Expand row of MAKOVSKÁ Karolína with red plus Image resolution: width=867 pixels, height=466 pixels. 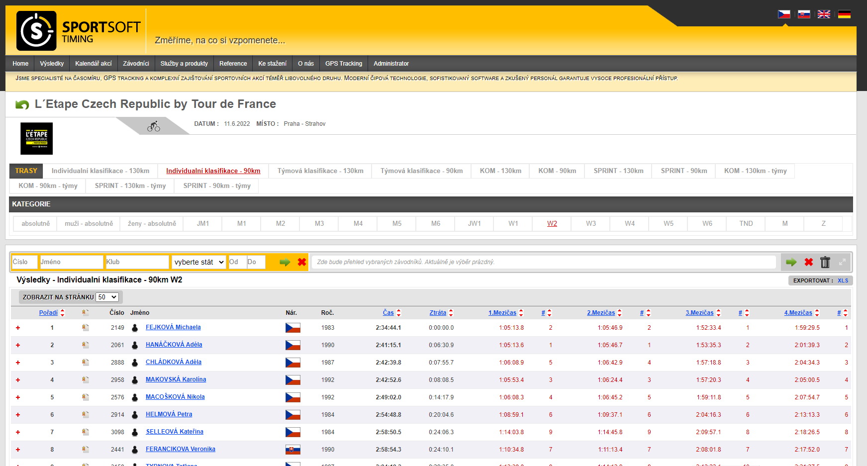[18, 380]
